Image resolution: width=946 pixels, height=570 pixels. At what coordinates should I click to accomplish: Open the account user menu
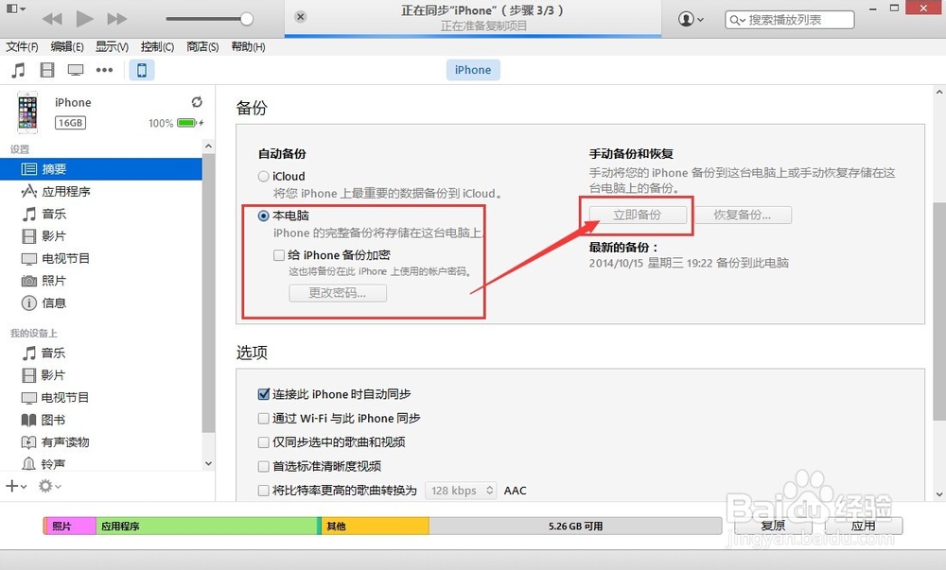pyautogui.click(x=691, y=19)
